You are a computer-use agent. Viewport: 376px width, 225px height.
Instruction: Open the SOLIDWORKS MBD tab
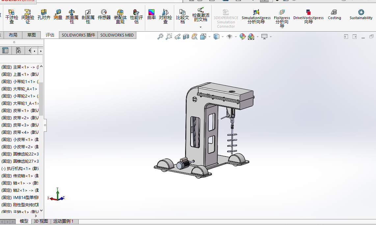(x=117, y=35)
